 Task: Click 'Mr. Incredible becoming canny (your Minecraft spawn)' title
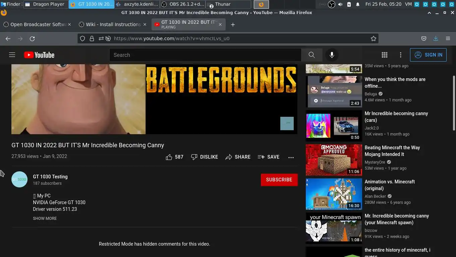click(397, 219)
